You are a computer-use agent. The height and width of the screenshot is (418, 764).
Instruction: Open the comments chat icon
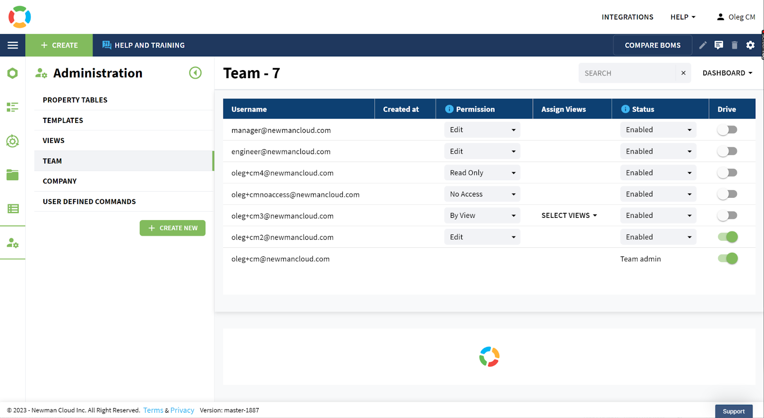pyautogui.click(x=719, y=45)
